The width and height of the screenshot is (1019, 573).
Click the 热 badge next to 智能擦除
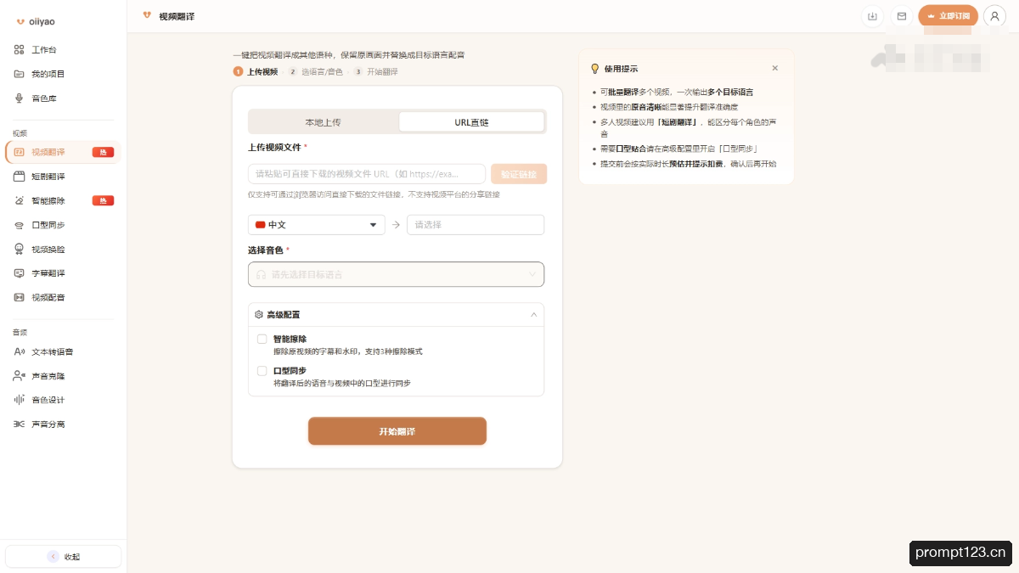tap(103, 201)
